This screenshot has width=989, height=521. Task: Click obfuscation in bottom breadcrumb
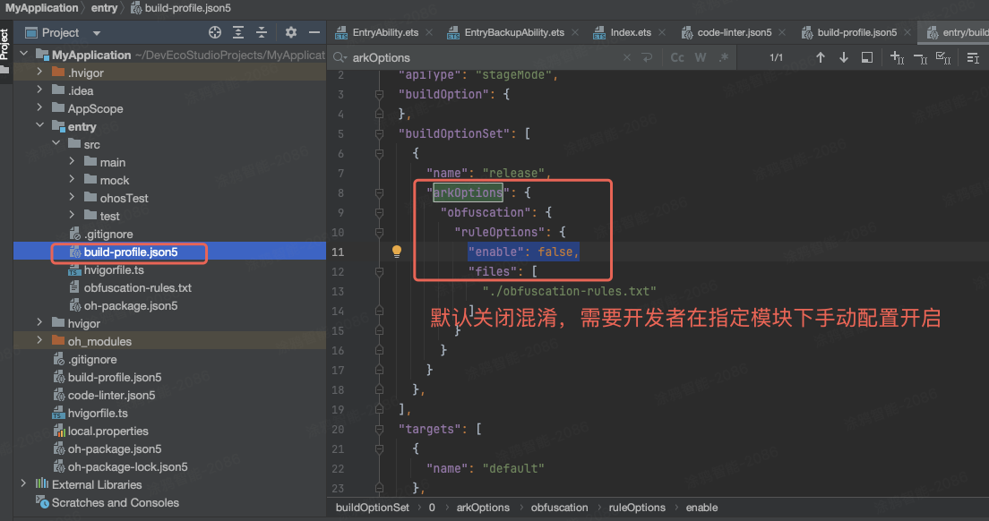(x=560, y=508)
